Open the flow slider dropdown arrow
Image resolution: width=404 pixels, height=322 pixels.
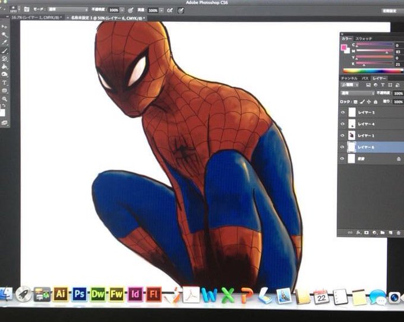point(161,10)
